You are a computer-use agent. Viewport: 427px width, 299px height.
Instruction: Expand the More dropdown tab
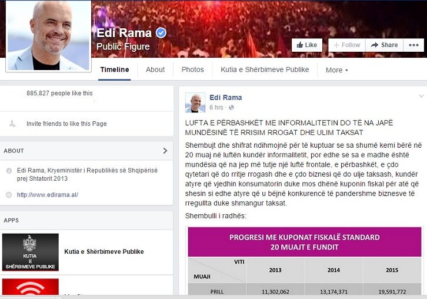click(337, 70)
